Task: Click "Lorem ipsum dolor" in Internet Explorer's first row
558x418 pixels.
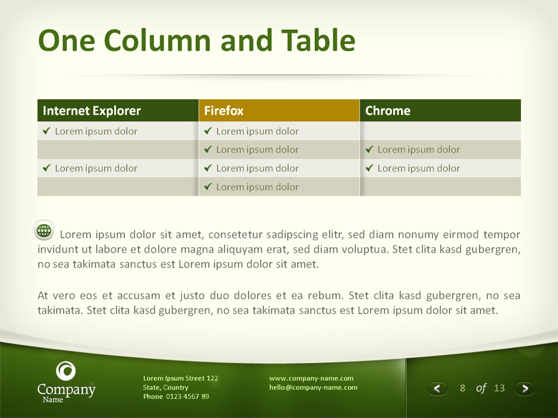Action: pos(96,131)
